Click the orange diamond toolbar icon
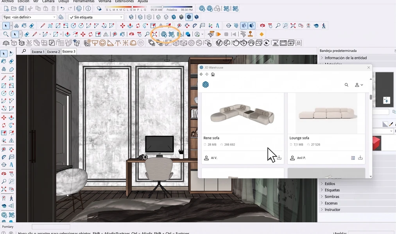 [x=262, y=34]
